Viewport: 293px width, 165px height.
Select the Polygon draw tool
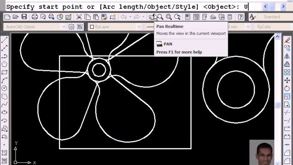pos(4,64)
